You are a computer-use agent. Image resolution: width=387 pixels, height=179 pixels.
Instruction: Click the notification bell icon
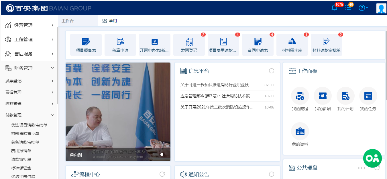(334, 8)
